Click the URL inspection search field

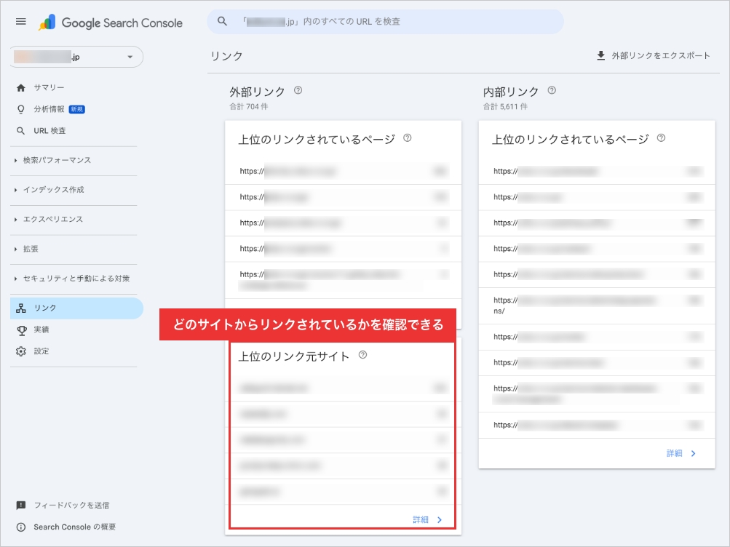coord(393,22)
